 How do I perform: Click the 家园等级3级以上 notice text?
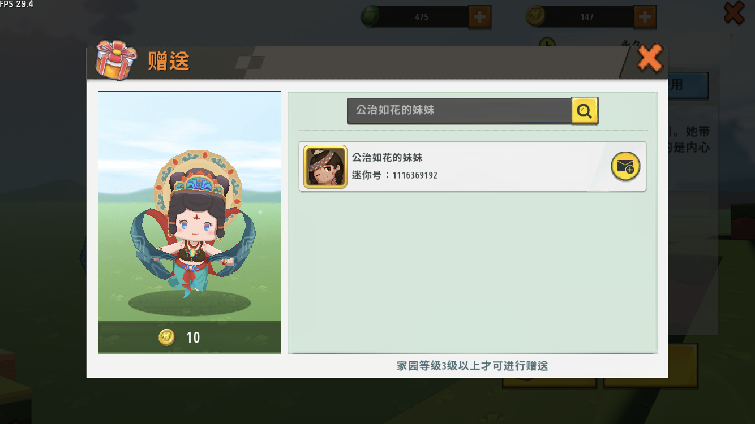click(473, 366)
